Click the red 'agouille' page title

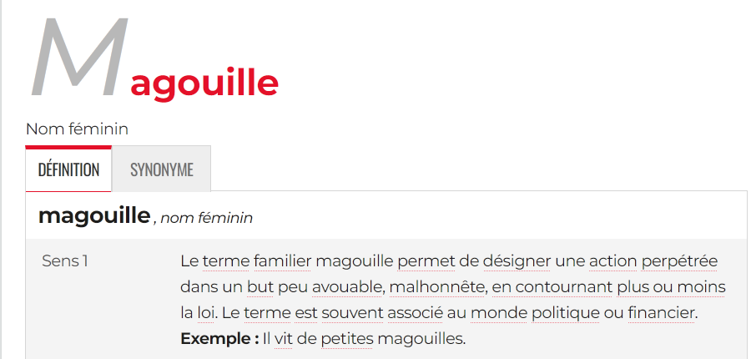pyautogui.click(x=204, y=84)
